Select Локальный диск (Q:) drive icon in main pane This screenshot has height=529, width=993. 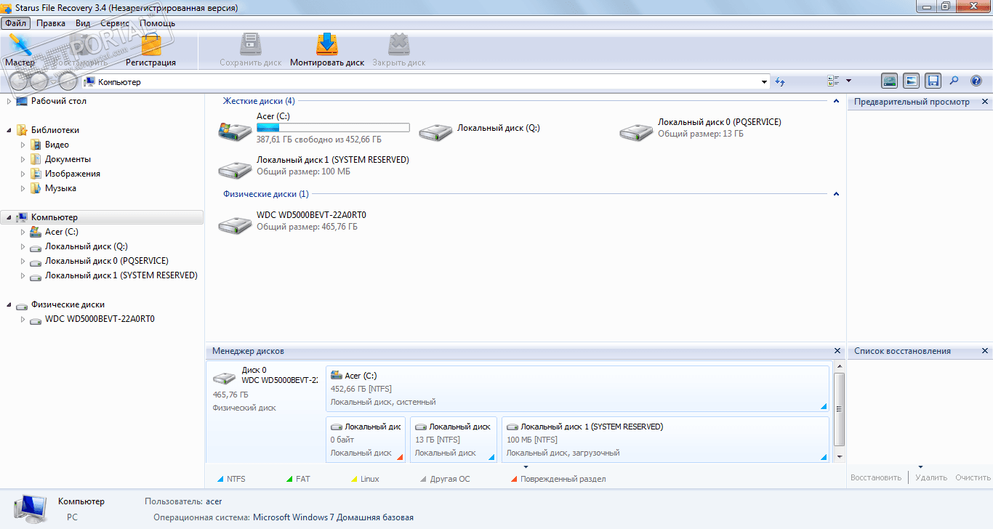(435, 132)
